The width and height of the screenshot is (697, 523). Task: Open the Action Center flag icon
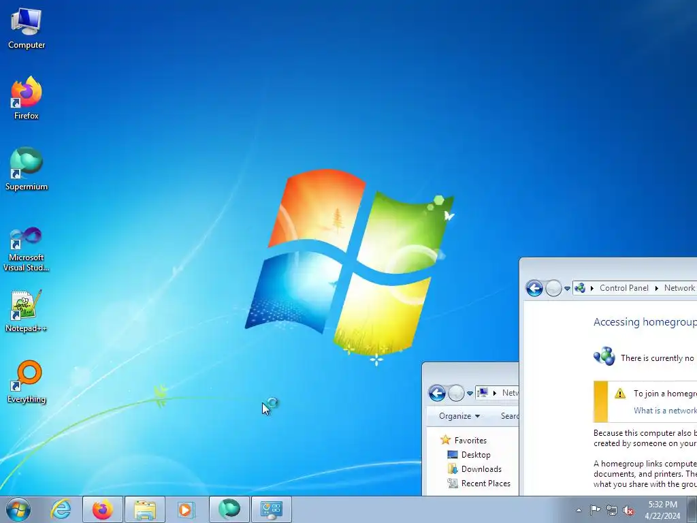click(595, 509)
